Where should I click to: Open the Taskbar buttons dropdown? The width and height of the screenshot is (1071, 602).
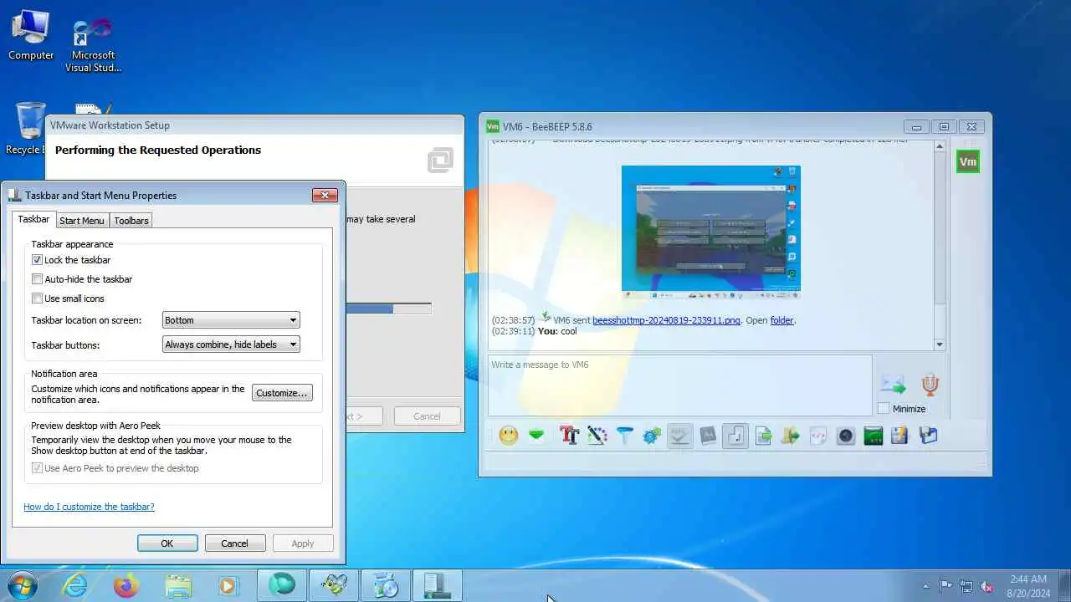[x=231, y=344]
